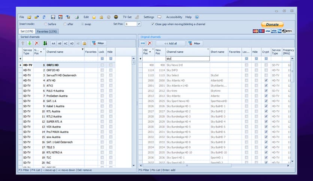Click the print icon in toolbar
Viewport: 313px width, 181px height.
76,17
